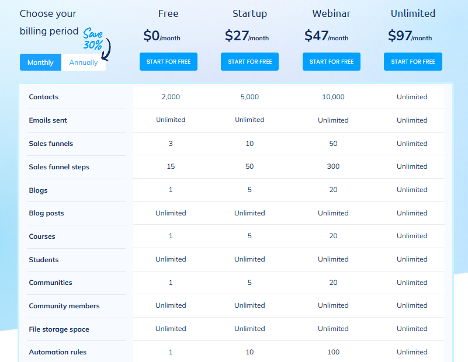Select the Unlimited plan header

point(412,13)
